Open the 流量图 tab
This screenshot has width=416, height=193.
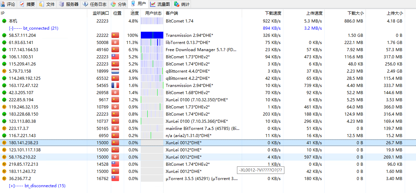click(160, 4)
